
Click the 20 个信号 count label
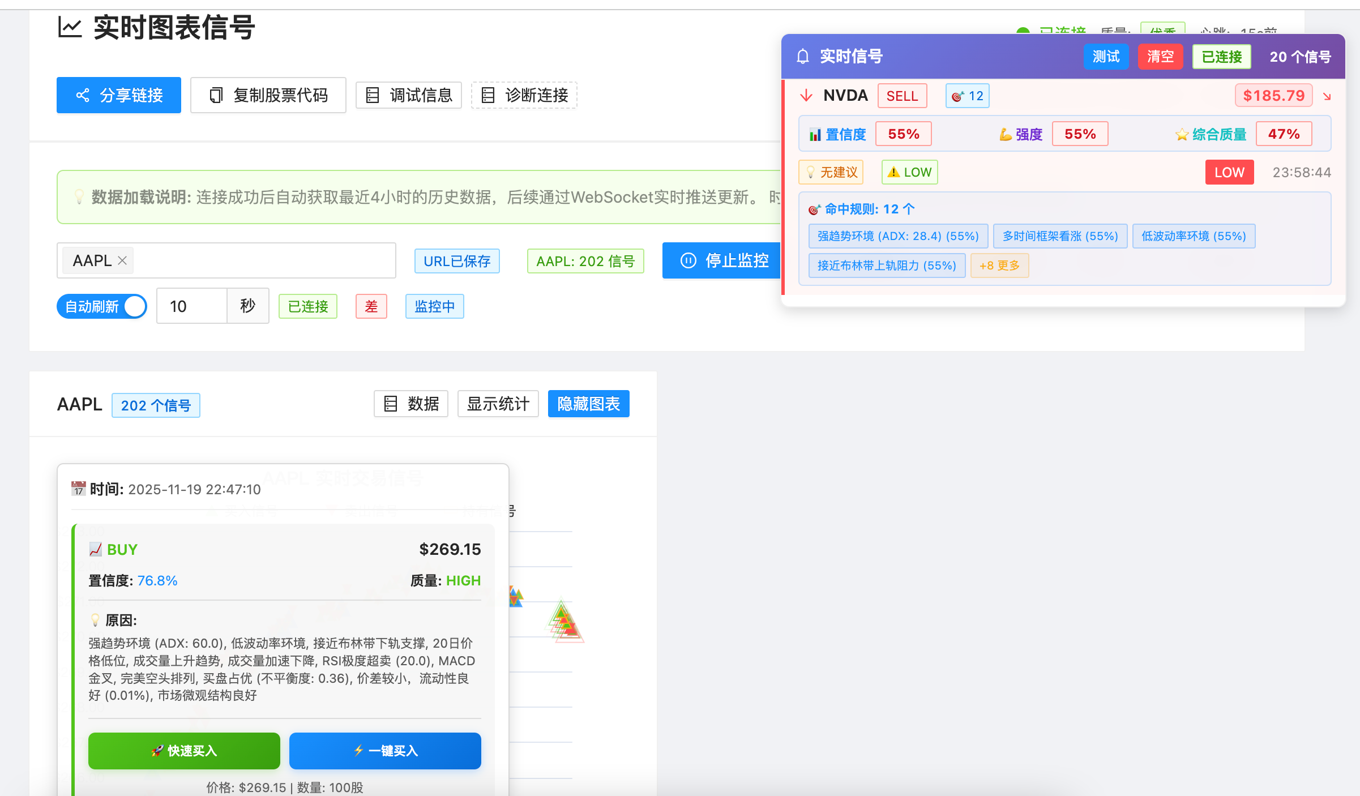(1301, 57)
